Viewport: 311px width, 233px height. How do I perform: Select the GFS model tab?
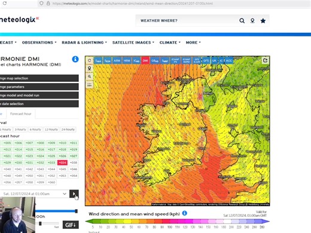(x=206, y=60)
